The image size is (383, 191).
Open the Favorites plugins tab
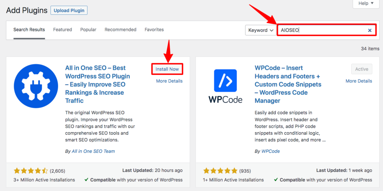pyautogui.click(x=154, y=30)
